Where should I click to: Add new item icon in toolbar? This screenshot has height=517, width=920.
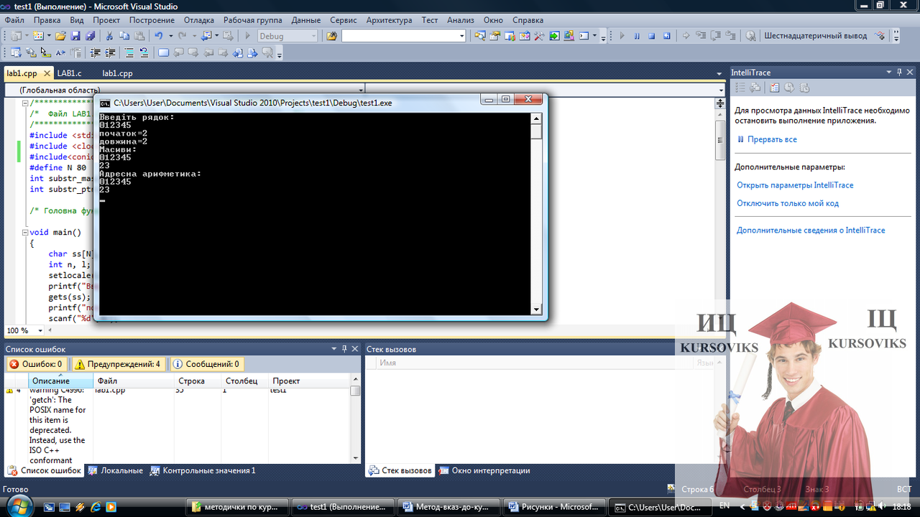[x=37, y=36]
